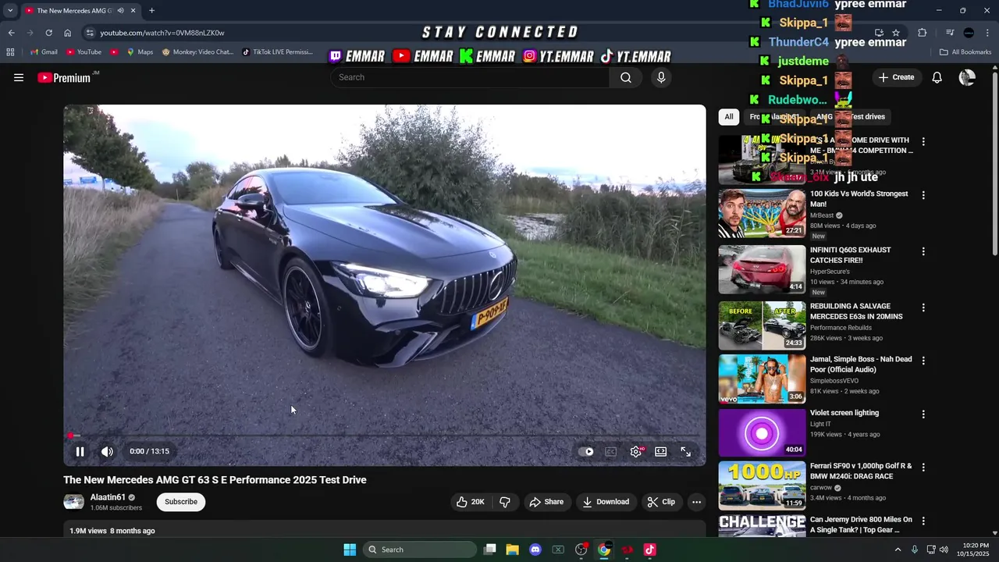This screenshot has height=562, width=999.
Task: Toggle closed captions in the player
Action: point(611,451)
